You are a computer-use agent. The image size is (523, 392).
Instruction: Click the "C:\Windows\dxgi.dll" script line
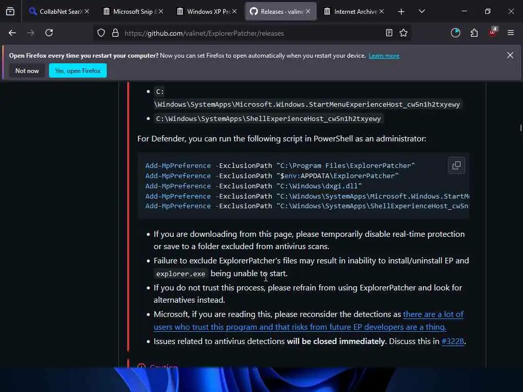(x=253, y=186)
